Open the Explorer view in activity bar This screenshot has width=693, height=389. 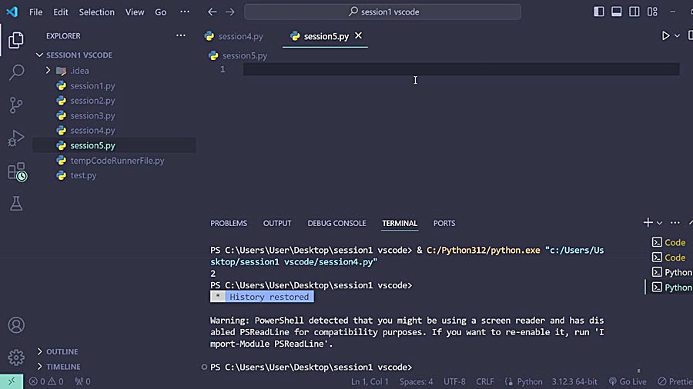[x=16, y=40]
